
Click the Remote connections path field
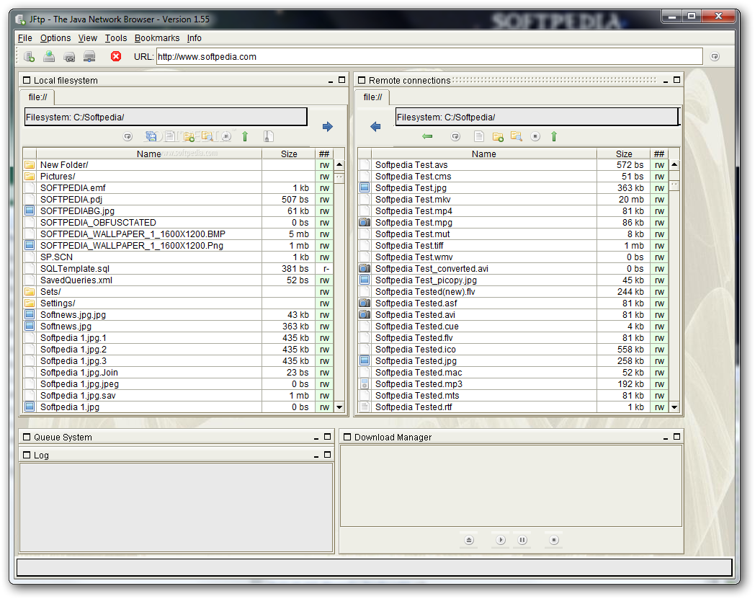pyautogui.click(x=537, y=117)
